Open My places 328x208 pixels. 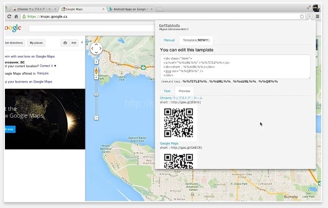point(36,42)
